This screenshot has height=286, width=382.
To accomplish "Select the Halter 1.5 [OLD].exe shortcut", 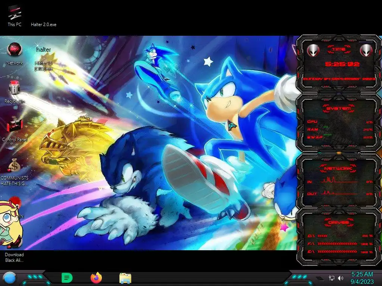I will 44,59.
